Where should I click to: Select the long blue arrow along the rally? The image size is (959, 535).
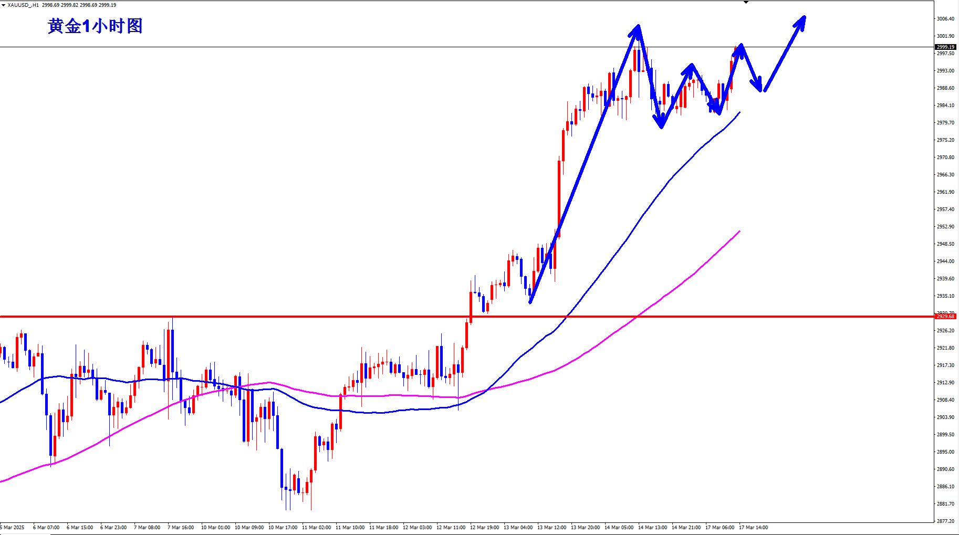click(583, 164)
